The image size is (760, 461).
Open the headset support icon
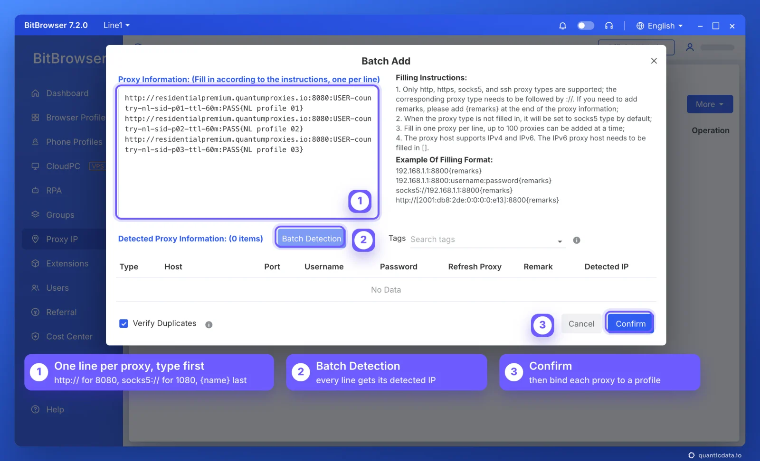pyautogui.click(x=609, y=26)
